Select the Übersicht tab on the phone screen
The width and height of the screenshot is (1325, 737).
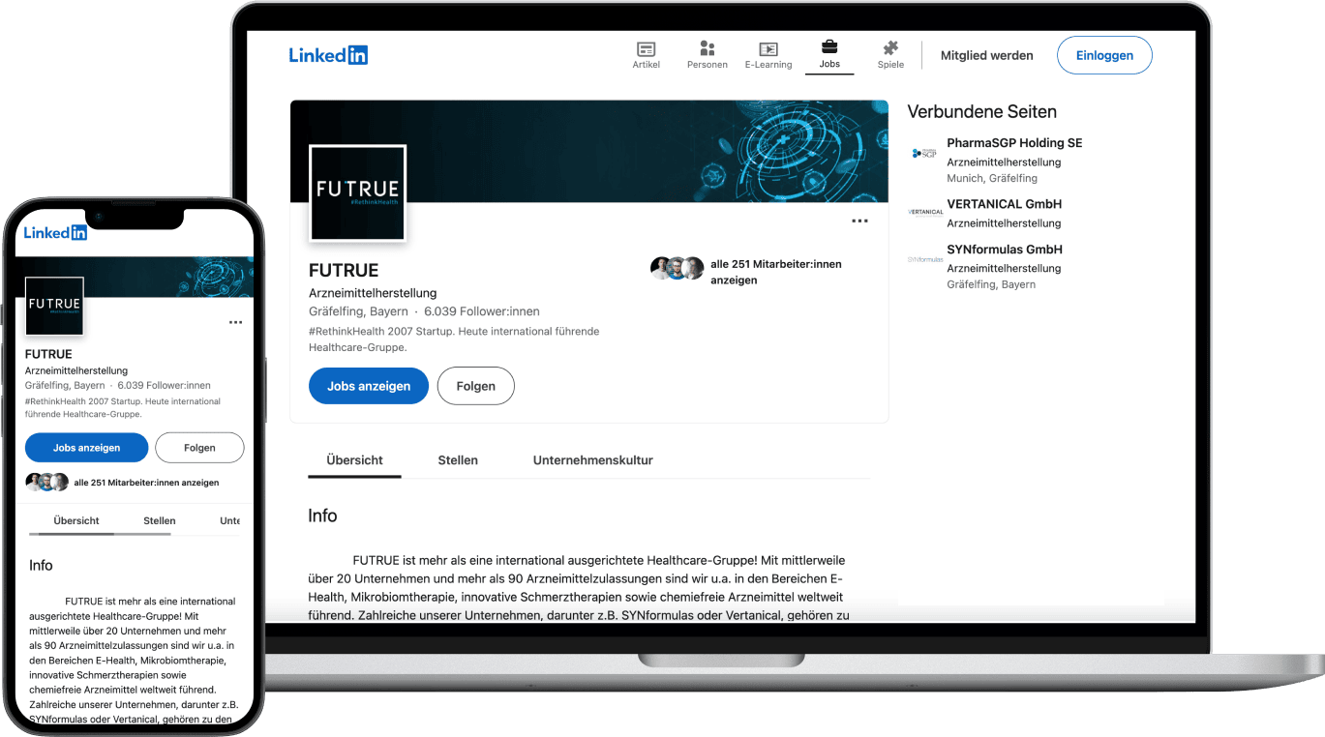tap(76, 520)
